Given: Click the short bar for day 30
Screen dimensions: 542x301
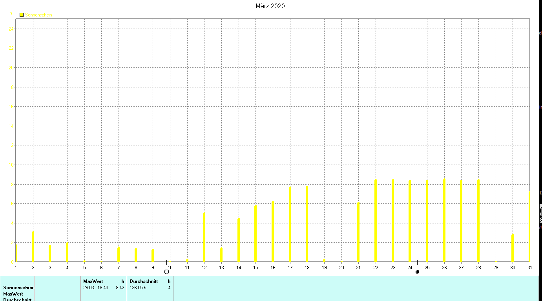Looking at the screenshot, I should tap(513, 248).
